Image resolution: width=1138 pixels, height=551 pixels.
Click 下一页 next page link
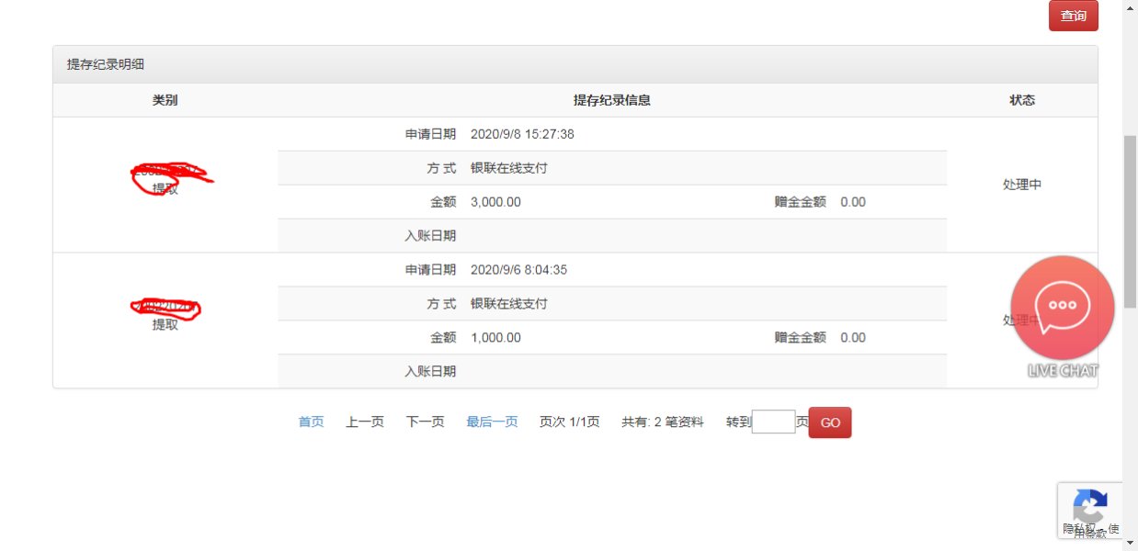[425, 422]
